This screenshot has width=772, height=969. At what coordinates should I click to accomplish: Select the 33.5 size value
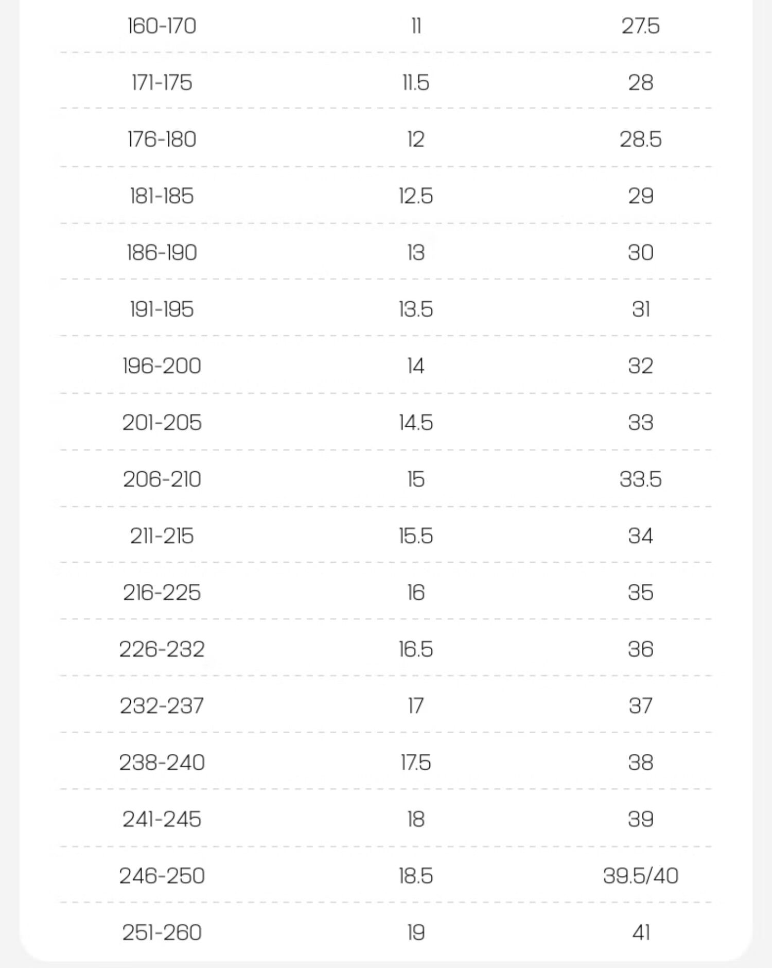[x=640, y=479]
